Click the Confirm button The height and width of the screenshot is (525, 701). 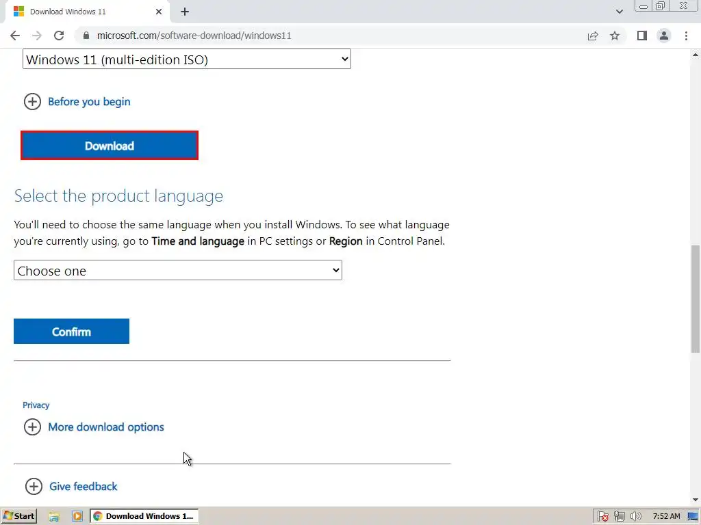[71, 332]
